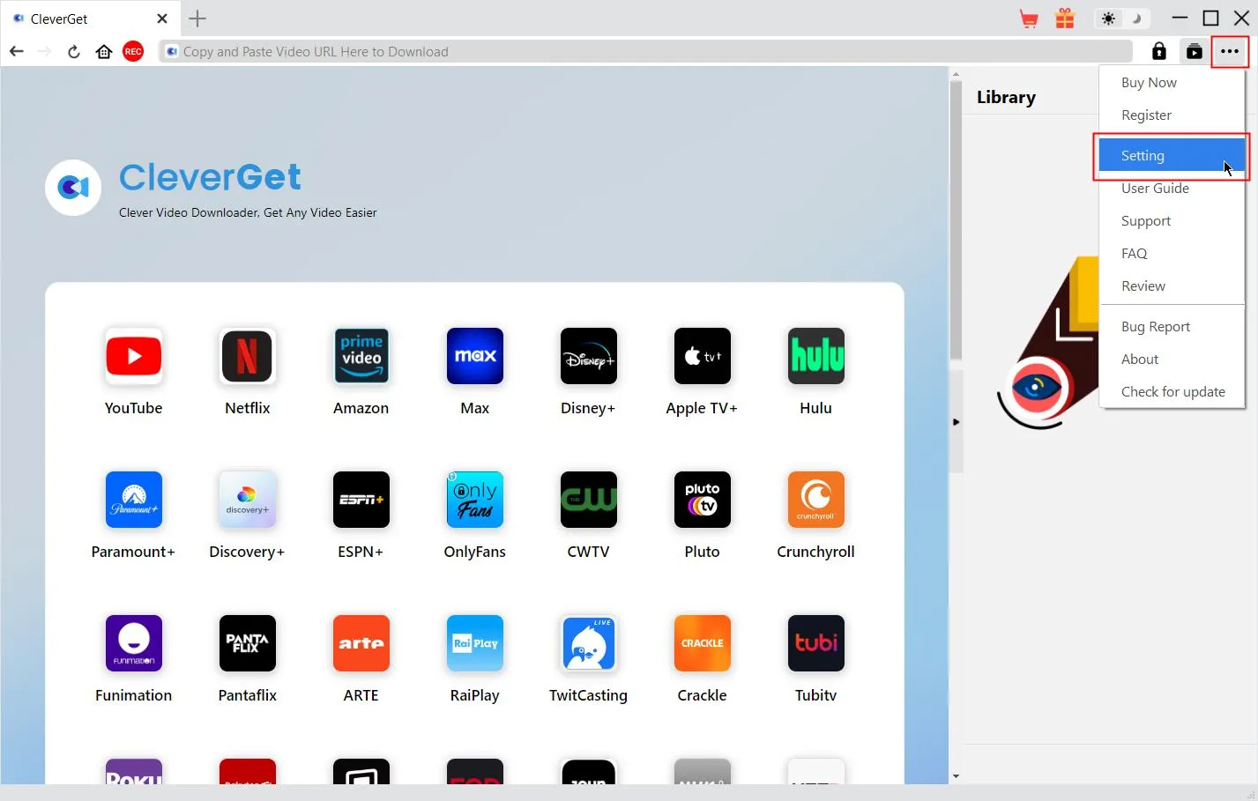The height and width of the screenshot is (801, 1258).
Task: Click the red REC screen recorder icon
Action: click(x=133, y=52)
